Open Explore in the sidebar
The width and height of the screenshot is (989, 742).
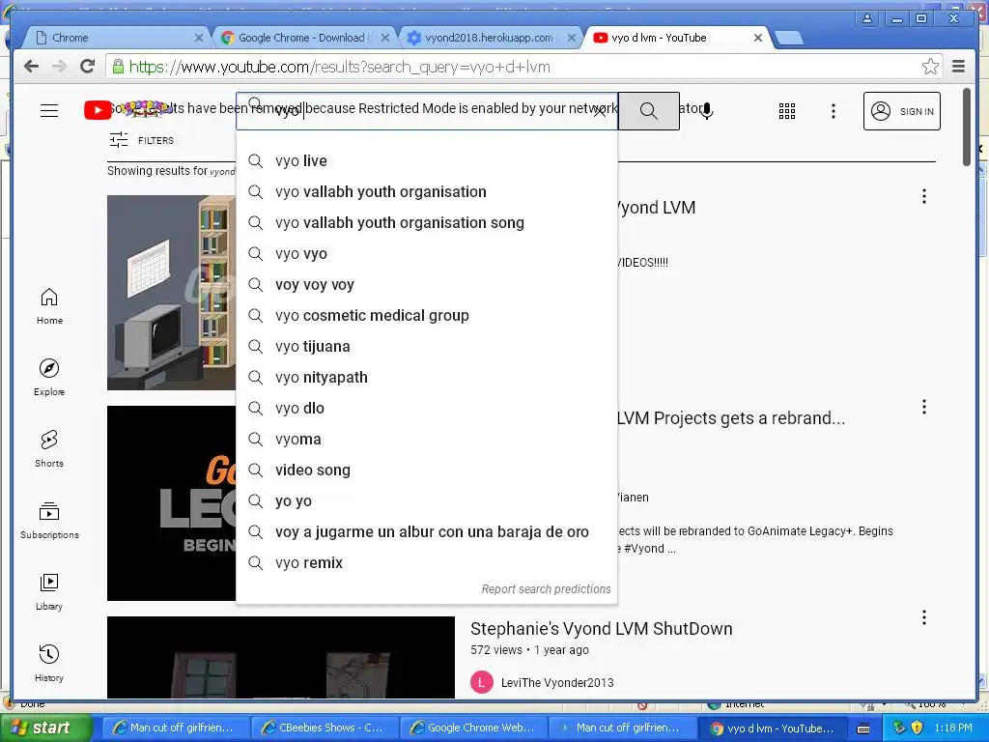click(x=49, y=378)
